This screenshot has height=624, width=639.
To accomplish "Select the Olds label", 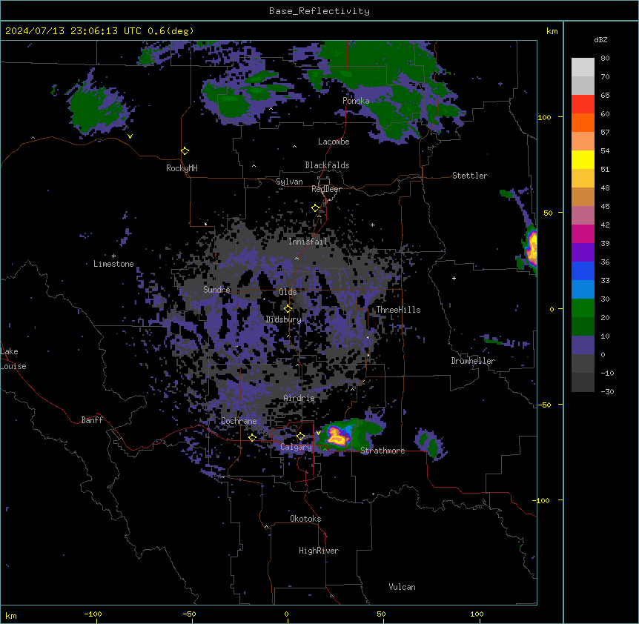I will pos(288,292).
